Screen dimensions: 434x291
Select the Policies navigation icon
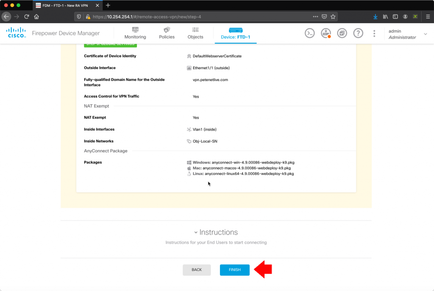pos(167,33)
